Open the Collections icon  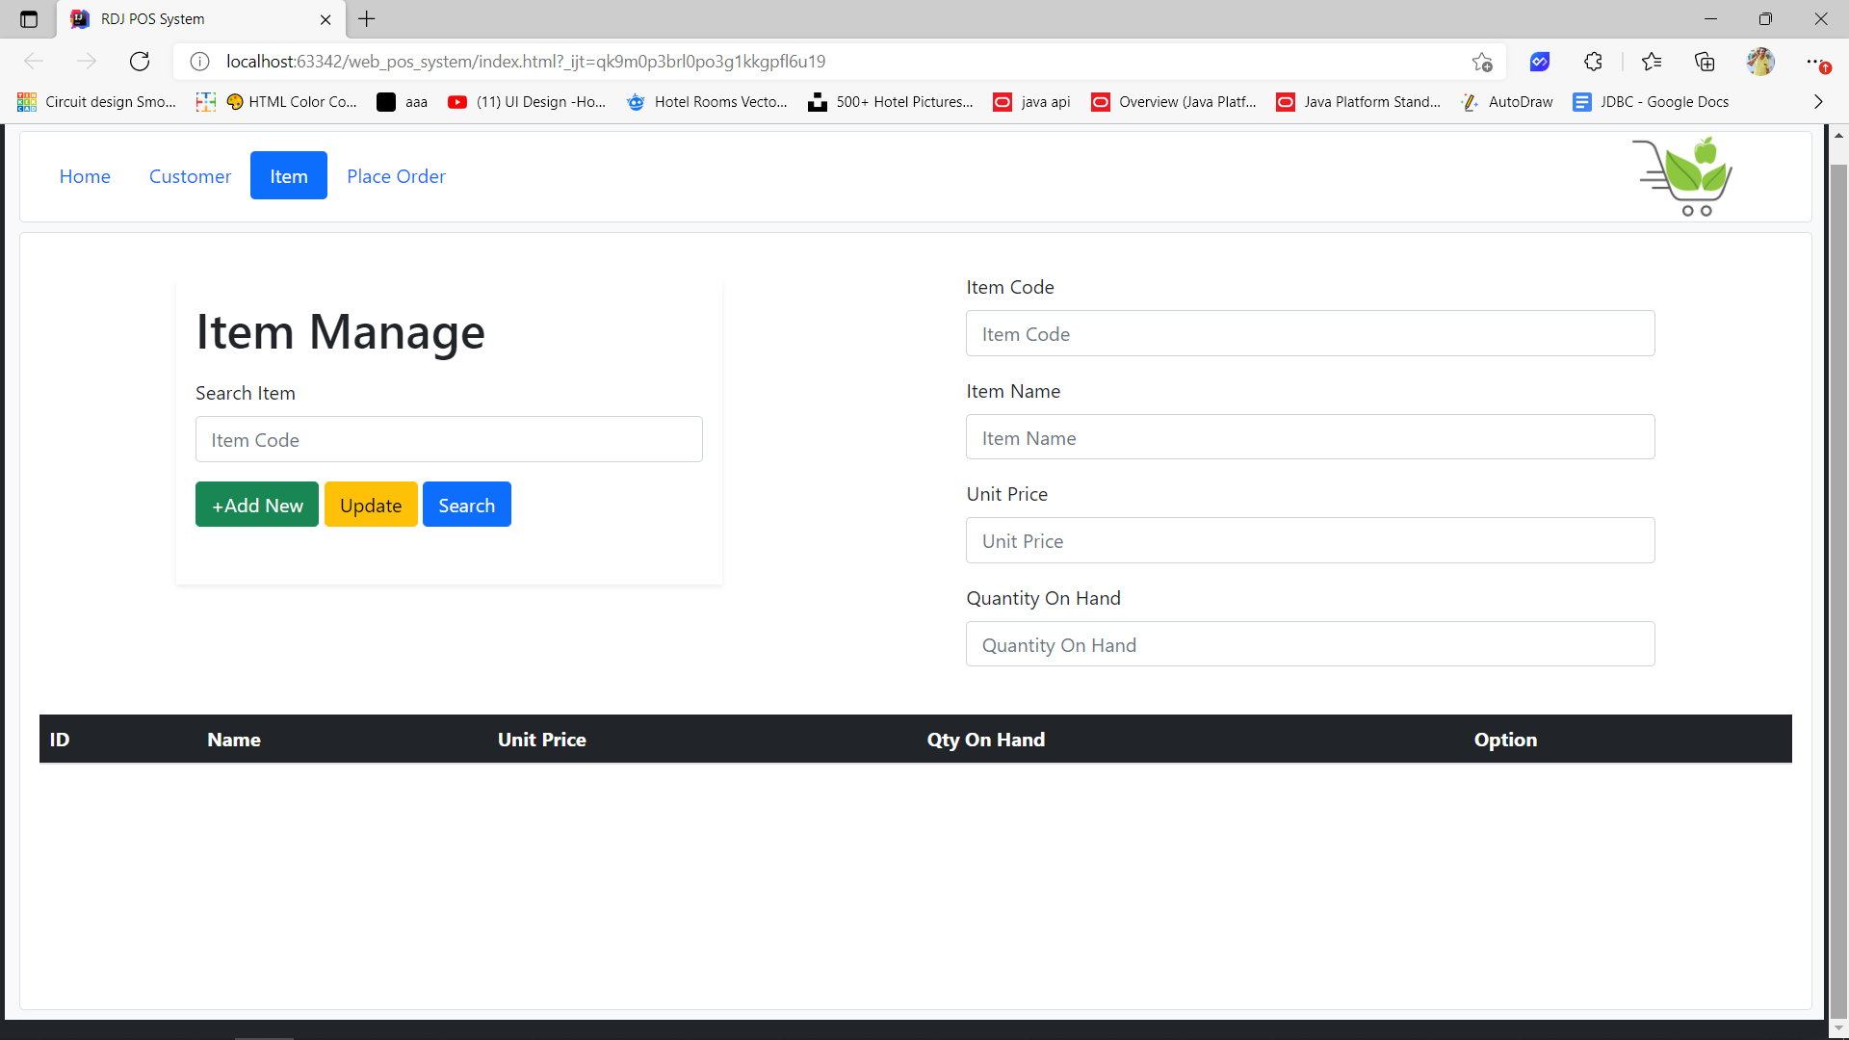point(1705,61)
